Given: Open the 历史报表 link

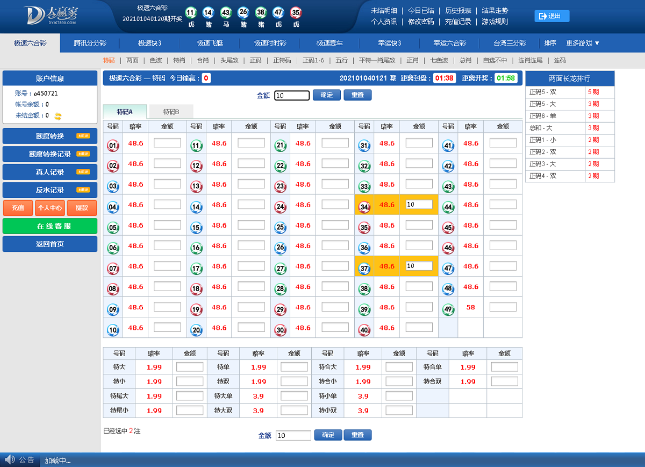Looking at the screenshot, I should (458, 11).
